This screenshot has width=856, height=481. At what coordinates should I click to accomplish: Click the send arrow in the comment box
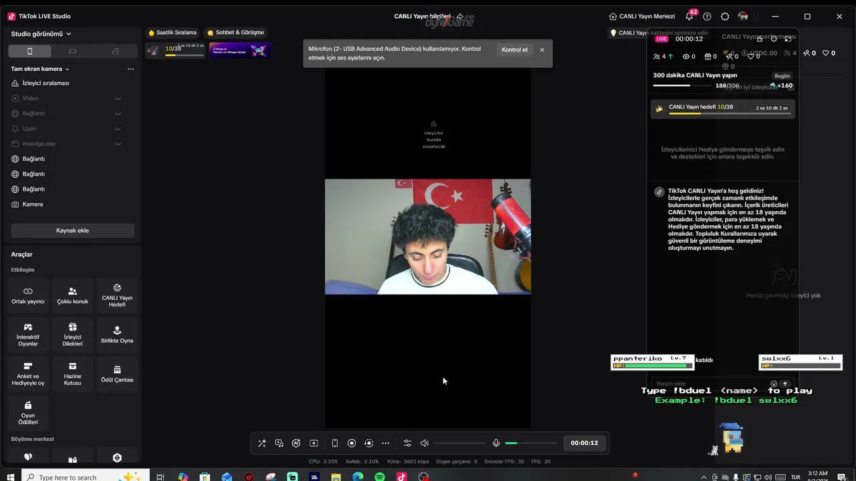(x=785, y=384)
